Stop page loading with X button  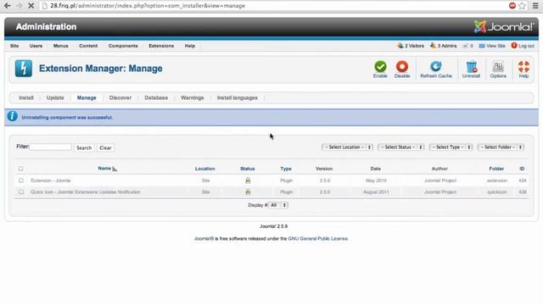(x=31, y=6)
